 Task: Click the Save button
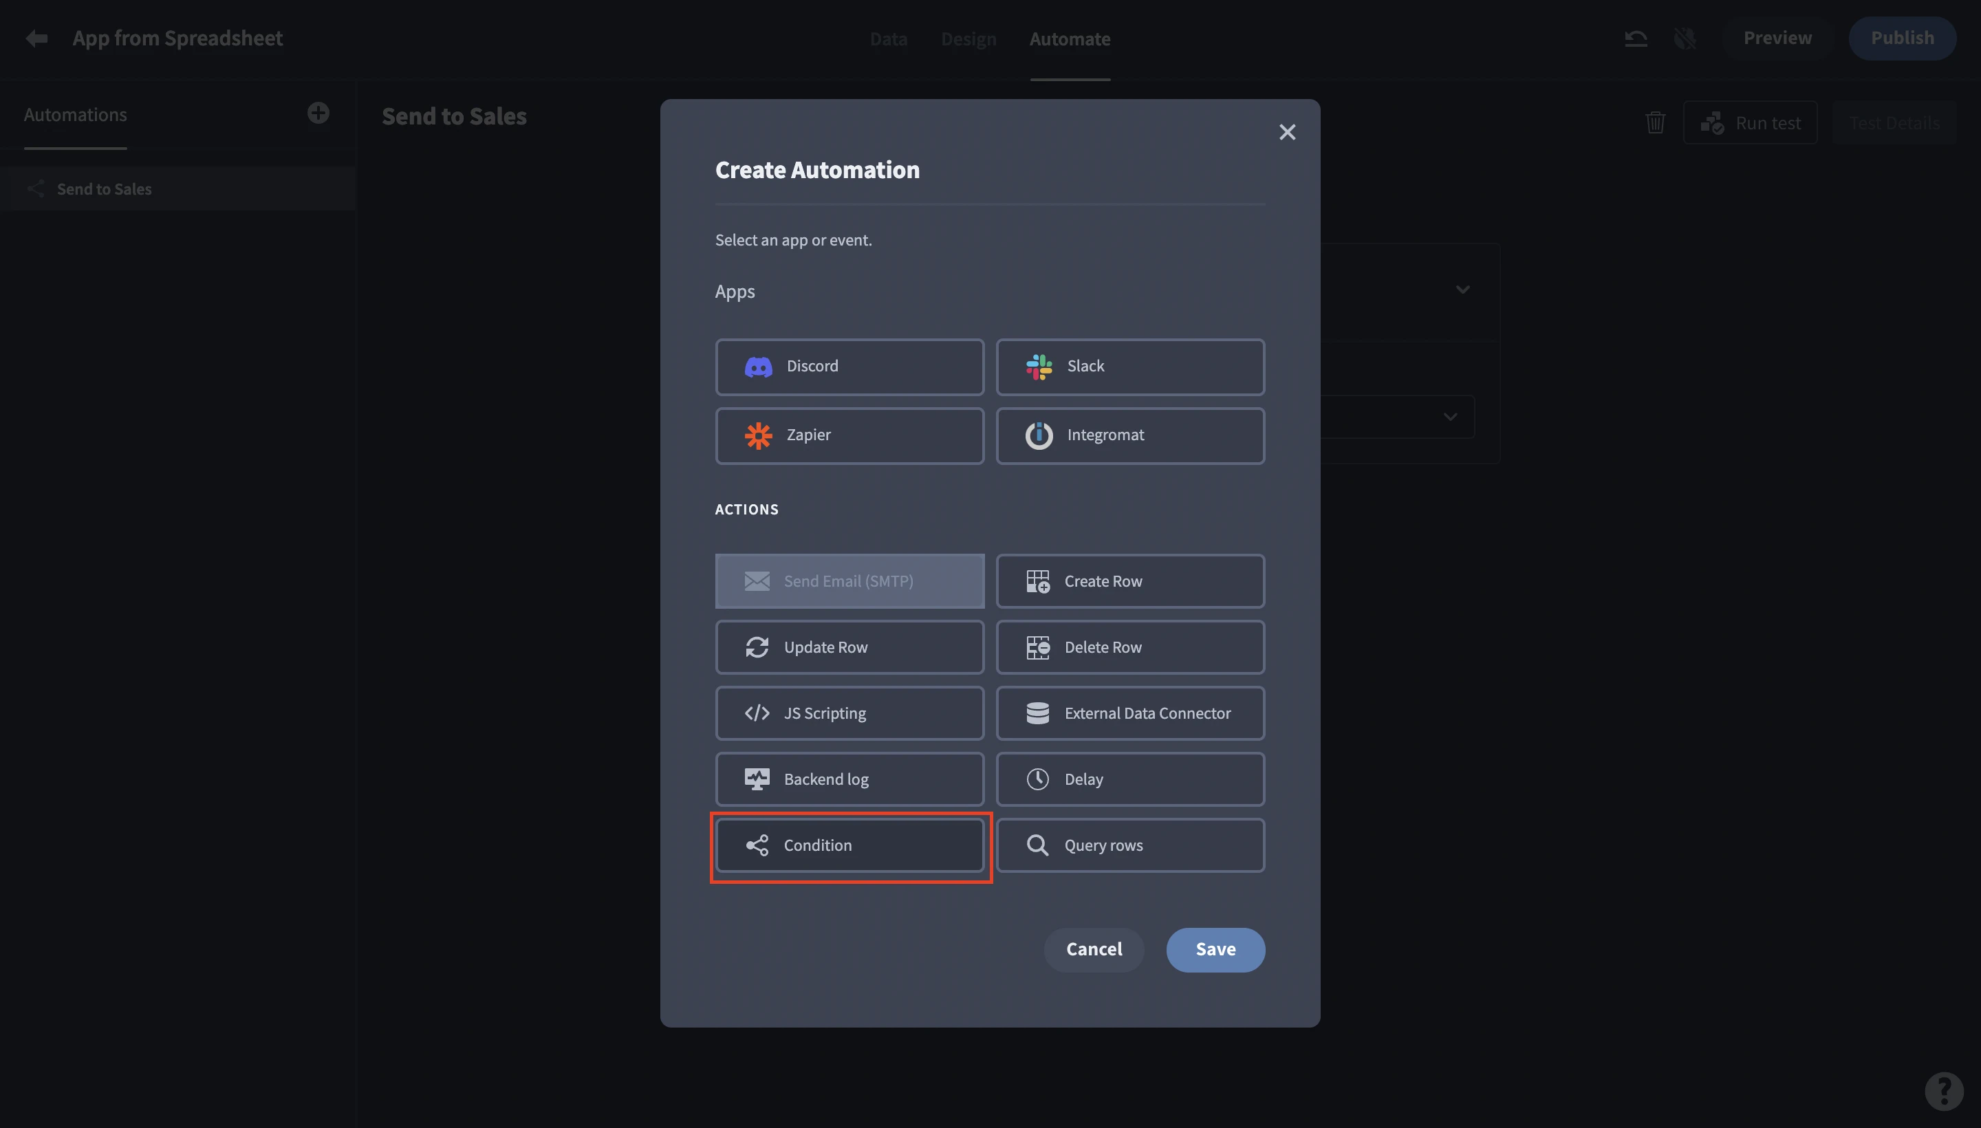pos(1215,950)
